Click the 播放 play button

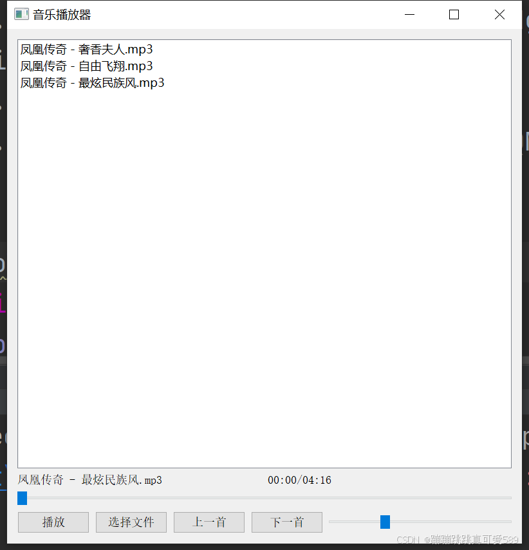[53, 522]
